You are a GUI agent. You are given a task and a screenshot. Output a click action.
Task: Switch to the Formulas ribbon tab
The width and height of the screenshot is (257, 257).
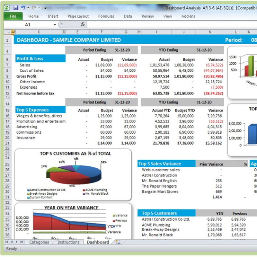[106, 16]
